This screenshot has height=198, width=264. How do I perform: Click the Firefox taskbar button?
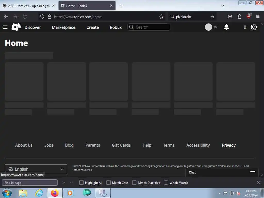(x=55, y=193)
